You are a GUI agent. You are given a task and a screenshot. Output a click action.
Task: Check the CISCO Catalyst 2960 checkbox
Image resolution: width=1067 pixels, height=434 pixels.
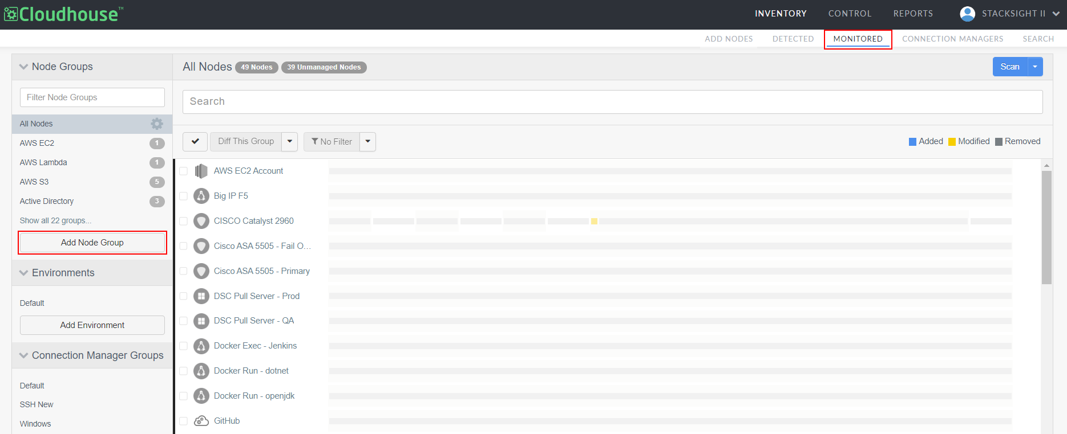tap(183, 221)
